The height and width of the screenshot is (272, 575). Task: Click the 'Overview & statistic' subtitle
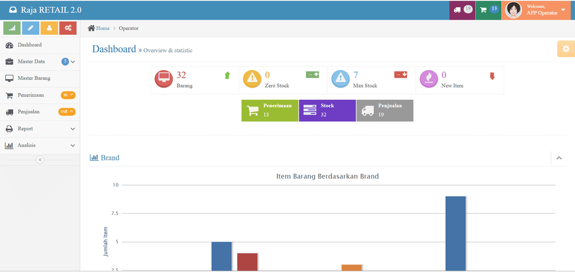click(x=167, y=50)
